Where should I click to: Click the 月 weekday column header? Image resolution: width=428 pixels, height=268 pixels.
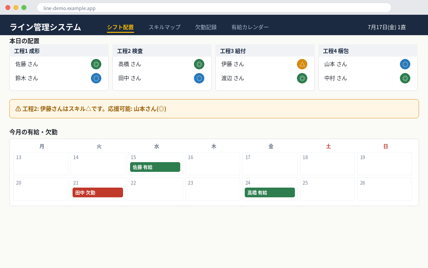42,146
